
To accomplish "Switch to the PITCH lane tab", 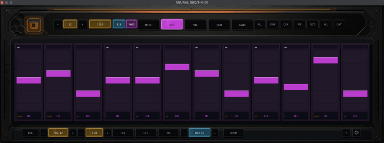I will [149, 25].
